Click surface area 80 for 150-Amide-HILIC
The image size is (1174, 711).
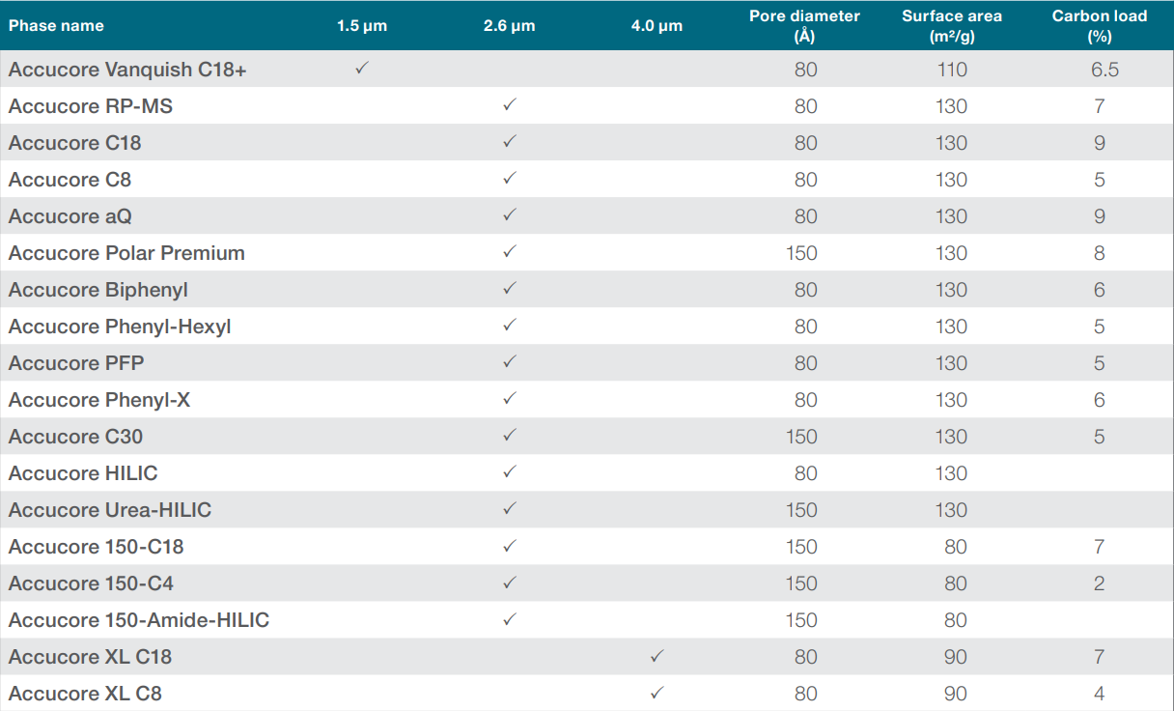coord(956,620)
